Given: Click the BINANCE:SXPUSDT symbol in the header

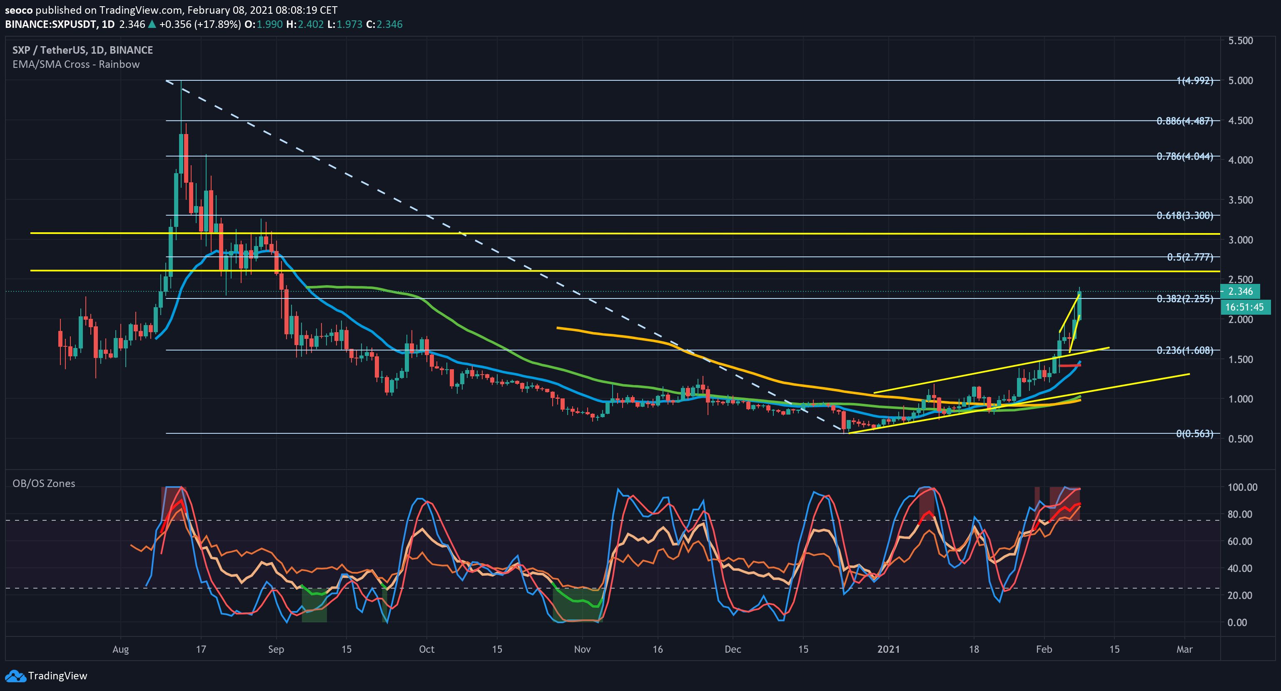Looking at the screenshot, I should [51, 25].
